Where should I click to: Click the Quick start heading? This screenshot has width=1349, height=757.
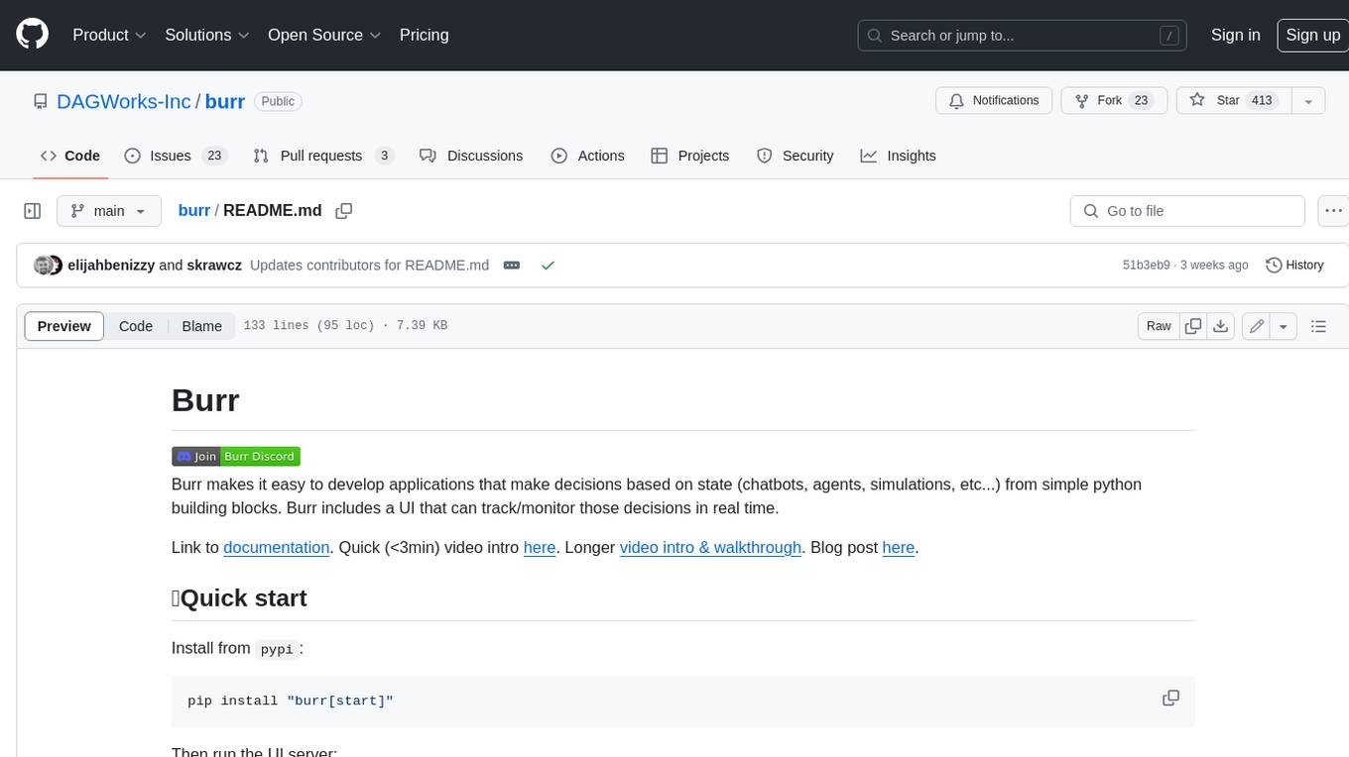[239, 597]
